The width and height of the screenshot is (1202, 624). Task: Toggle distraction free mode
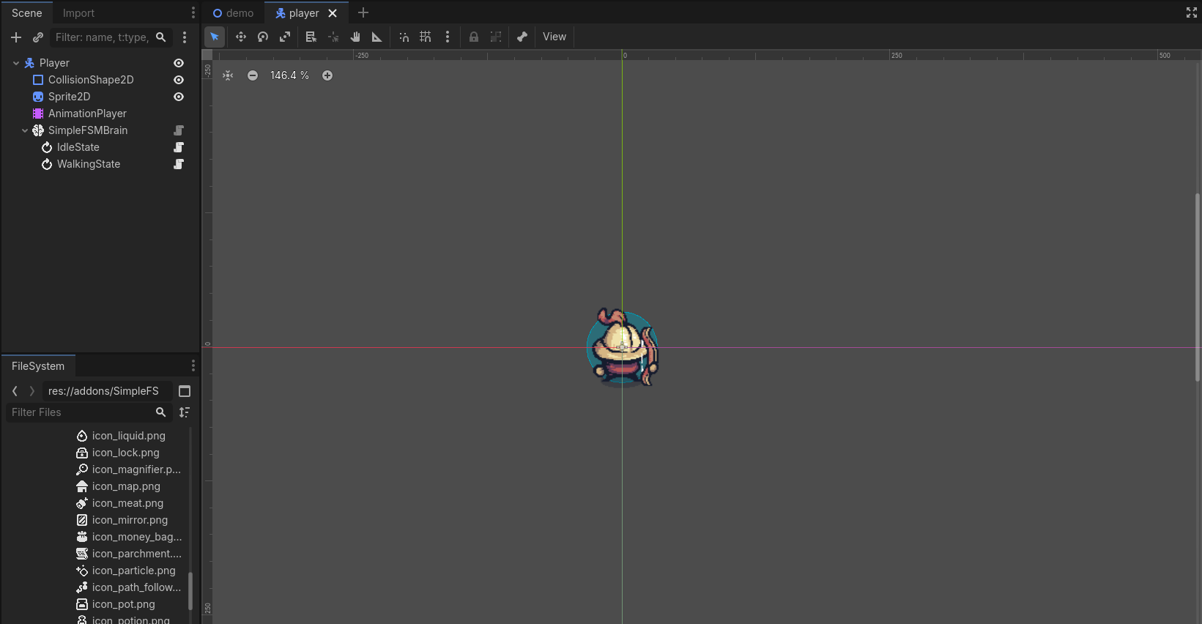tap(1191, 12)
